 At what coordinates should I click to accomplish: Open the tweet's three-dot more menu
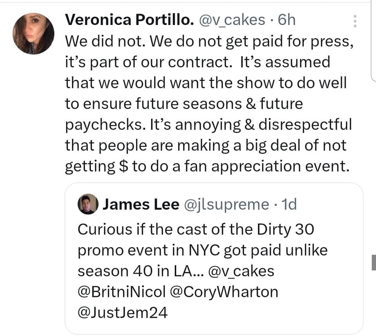(x=355, y=21)
